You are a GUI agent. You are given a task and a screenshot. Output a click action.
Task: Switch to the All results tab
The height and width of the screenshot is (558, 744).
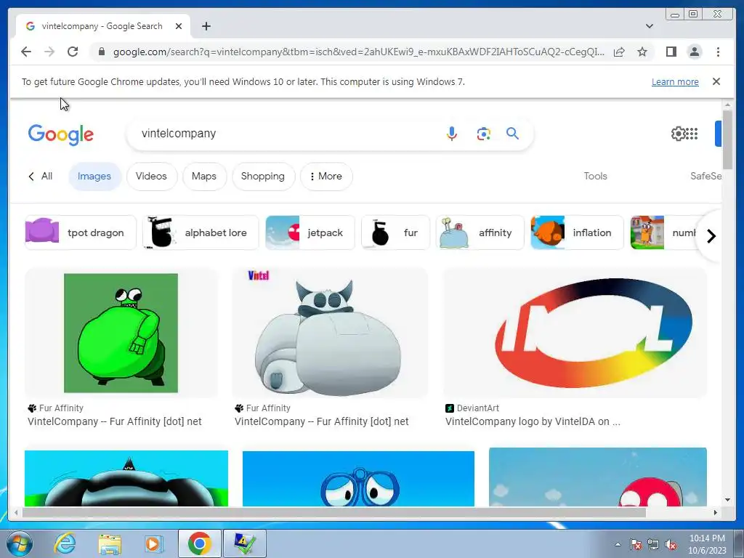tap(41, 176)
